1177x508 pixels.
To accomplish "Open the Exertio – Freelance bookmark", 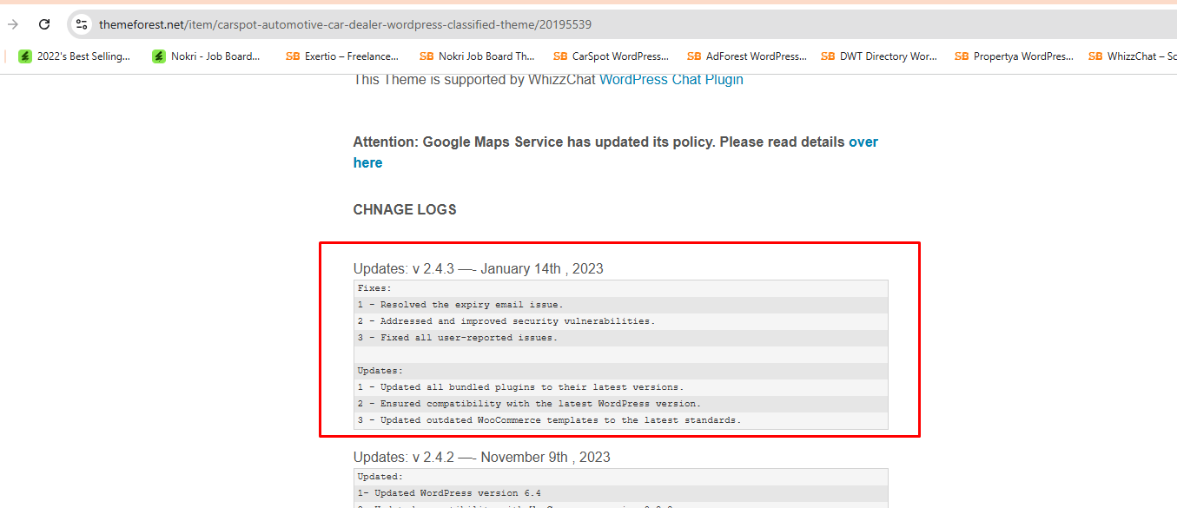I will coord(342,56).
